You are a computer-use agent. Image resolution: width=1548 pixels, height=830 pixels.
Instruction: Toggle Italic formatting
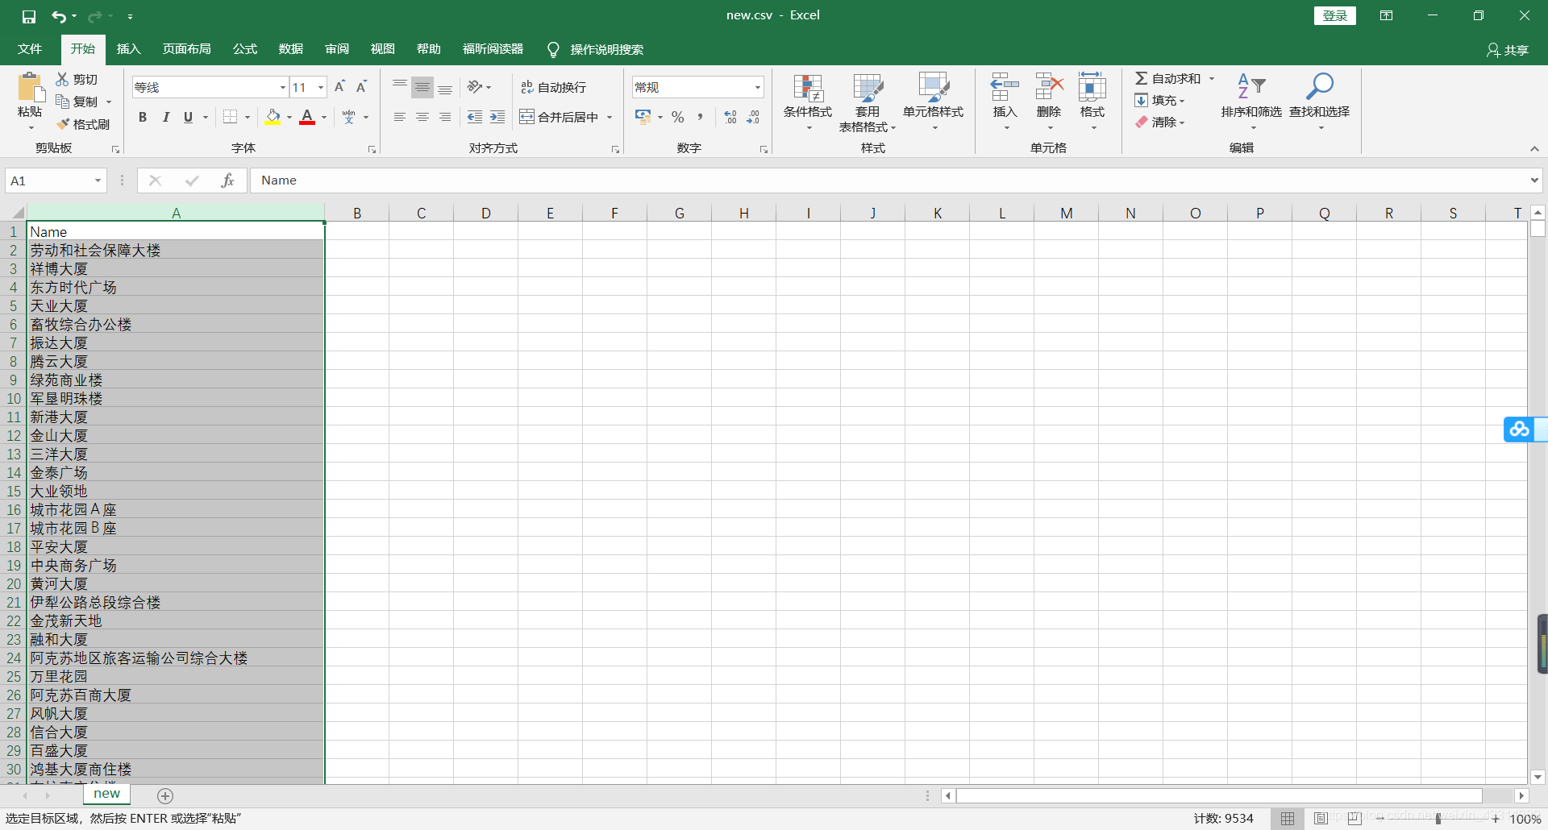165,117
